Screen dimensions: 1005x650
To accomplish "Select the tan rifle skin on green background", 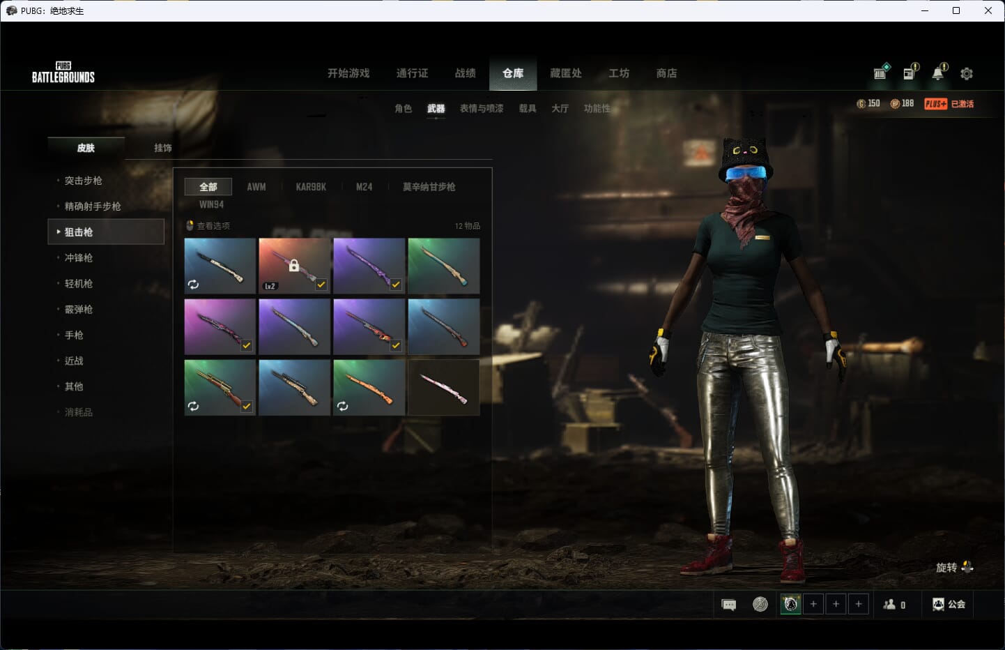I will pyautogui.click(x=444, y=266).
